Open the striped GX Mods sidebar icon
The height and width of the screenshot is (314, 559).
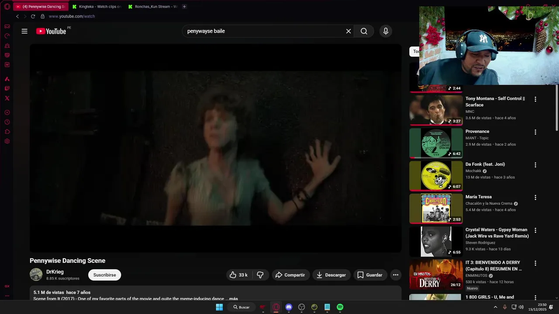(x=7, y=55)
